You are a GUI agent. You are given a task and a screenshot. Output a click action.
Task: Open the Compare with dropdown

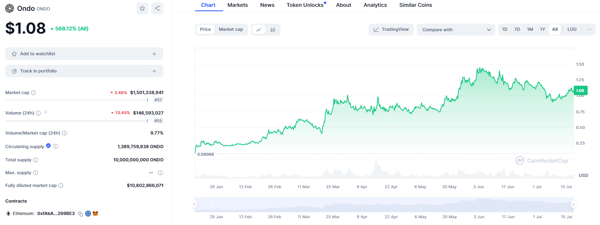pos(456,30)
